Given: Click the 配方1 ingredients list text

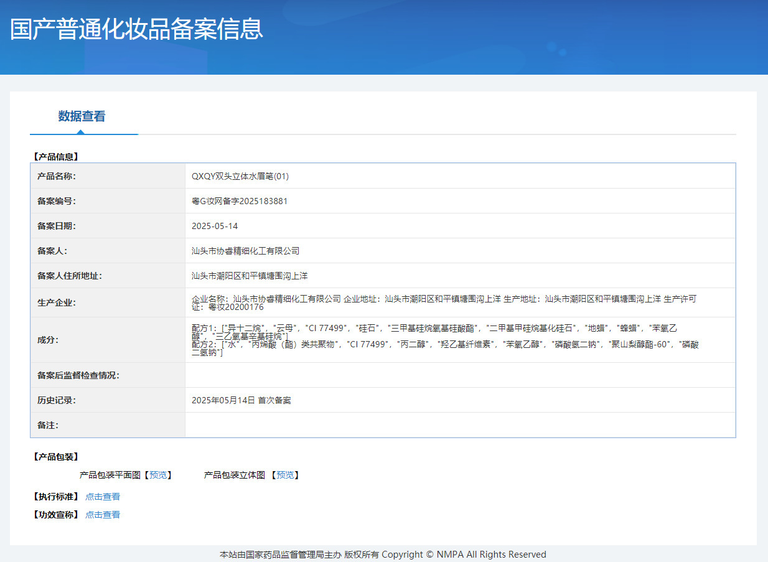Looking at the screenshot, I should click(434, 331).
